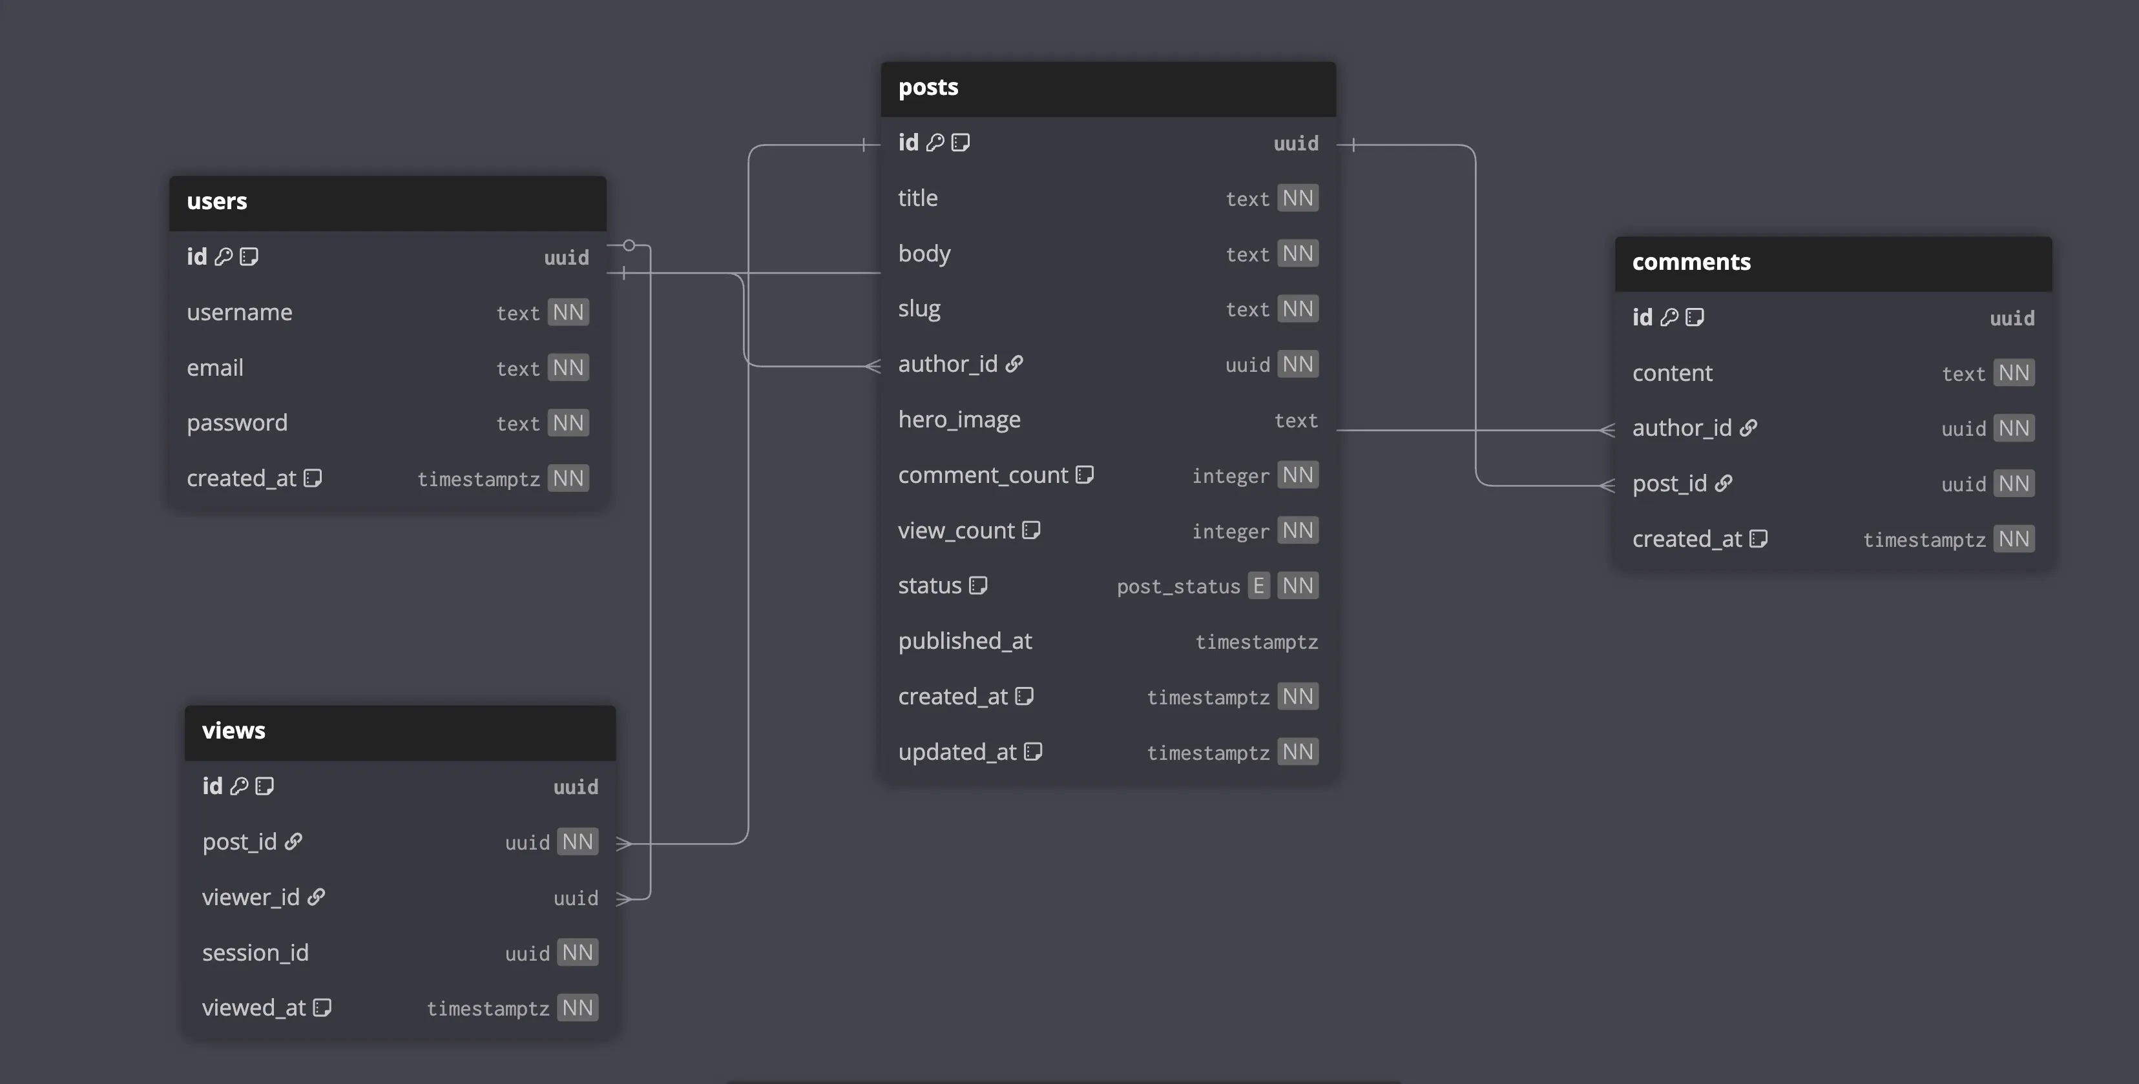The image size is (2139, 1084).
Task: Click the note icon beside users id
Action: click(x=249, y=256)
